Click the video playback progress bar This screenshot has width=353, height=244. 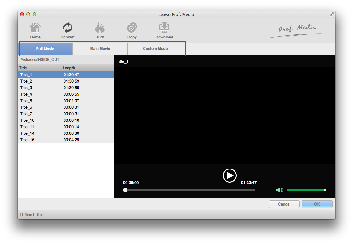[190, 190]
